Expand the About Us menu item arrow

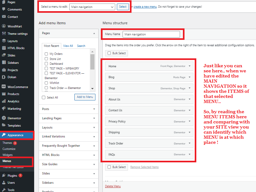(x=190, y=99)
